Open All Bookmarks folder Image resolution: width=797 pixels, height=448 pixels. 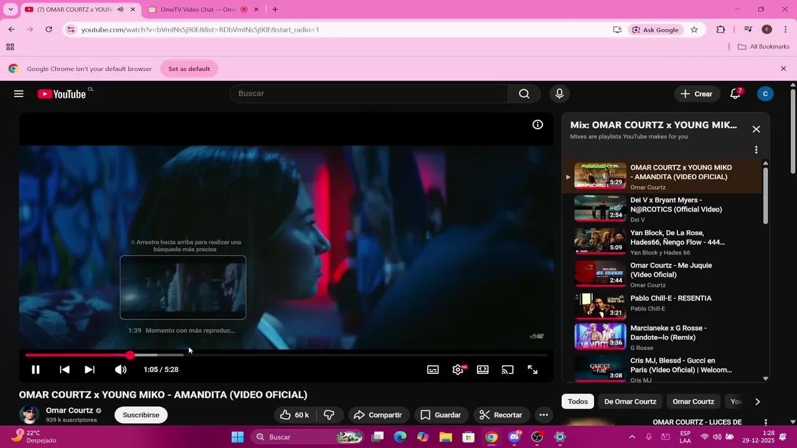tap(763, 47)
